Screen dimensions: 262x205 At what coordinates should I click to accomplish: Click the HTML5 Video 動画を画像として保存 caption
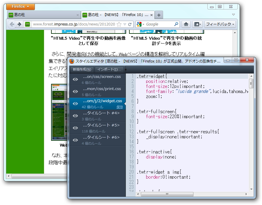[x=88, y=41]
